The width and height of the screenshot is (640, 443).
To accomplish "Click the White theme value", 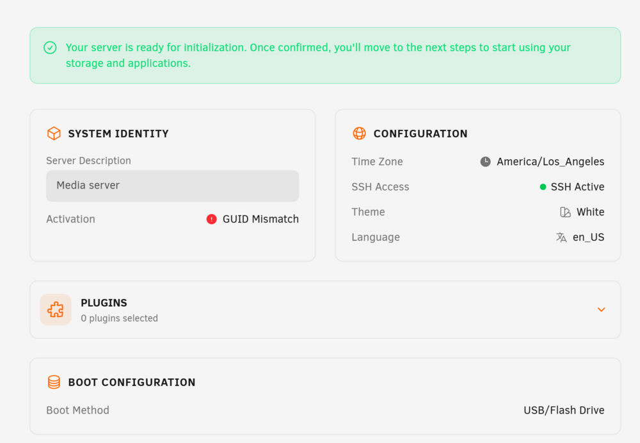I will pos(590,212).
